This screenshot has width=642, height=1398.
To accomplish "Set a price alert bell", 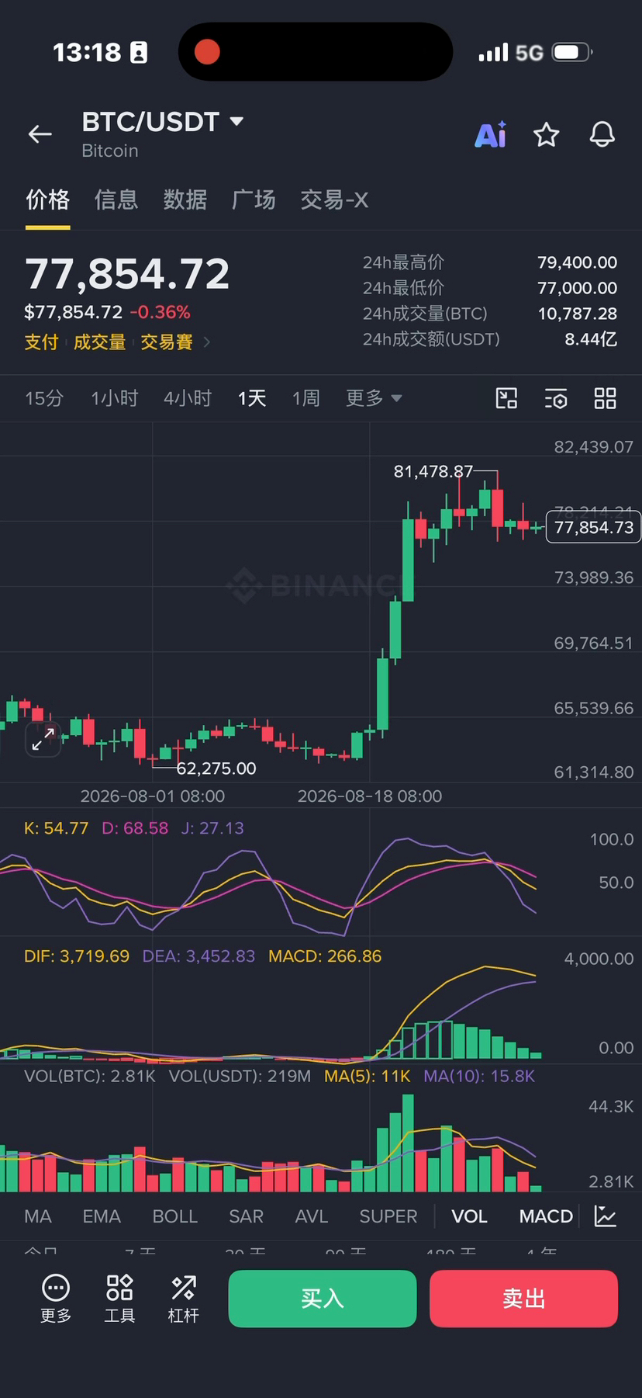I will click(602, 134).
